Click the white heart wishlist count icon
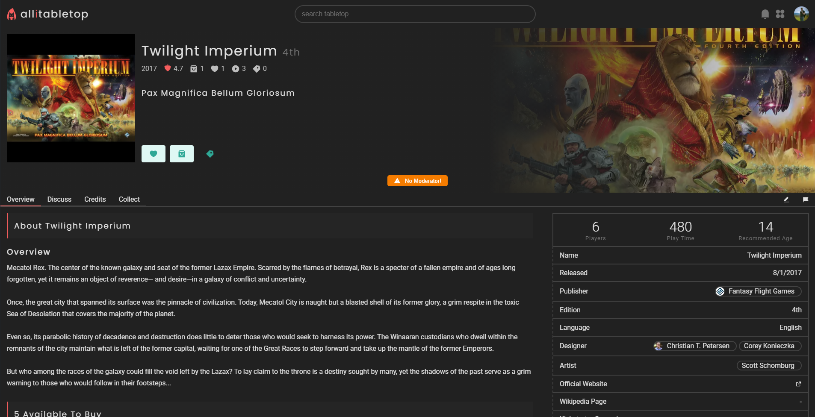This screenshot has height=417, width=815. point(215,68)
